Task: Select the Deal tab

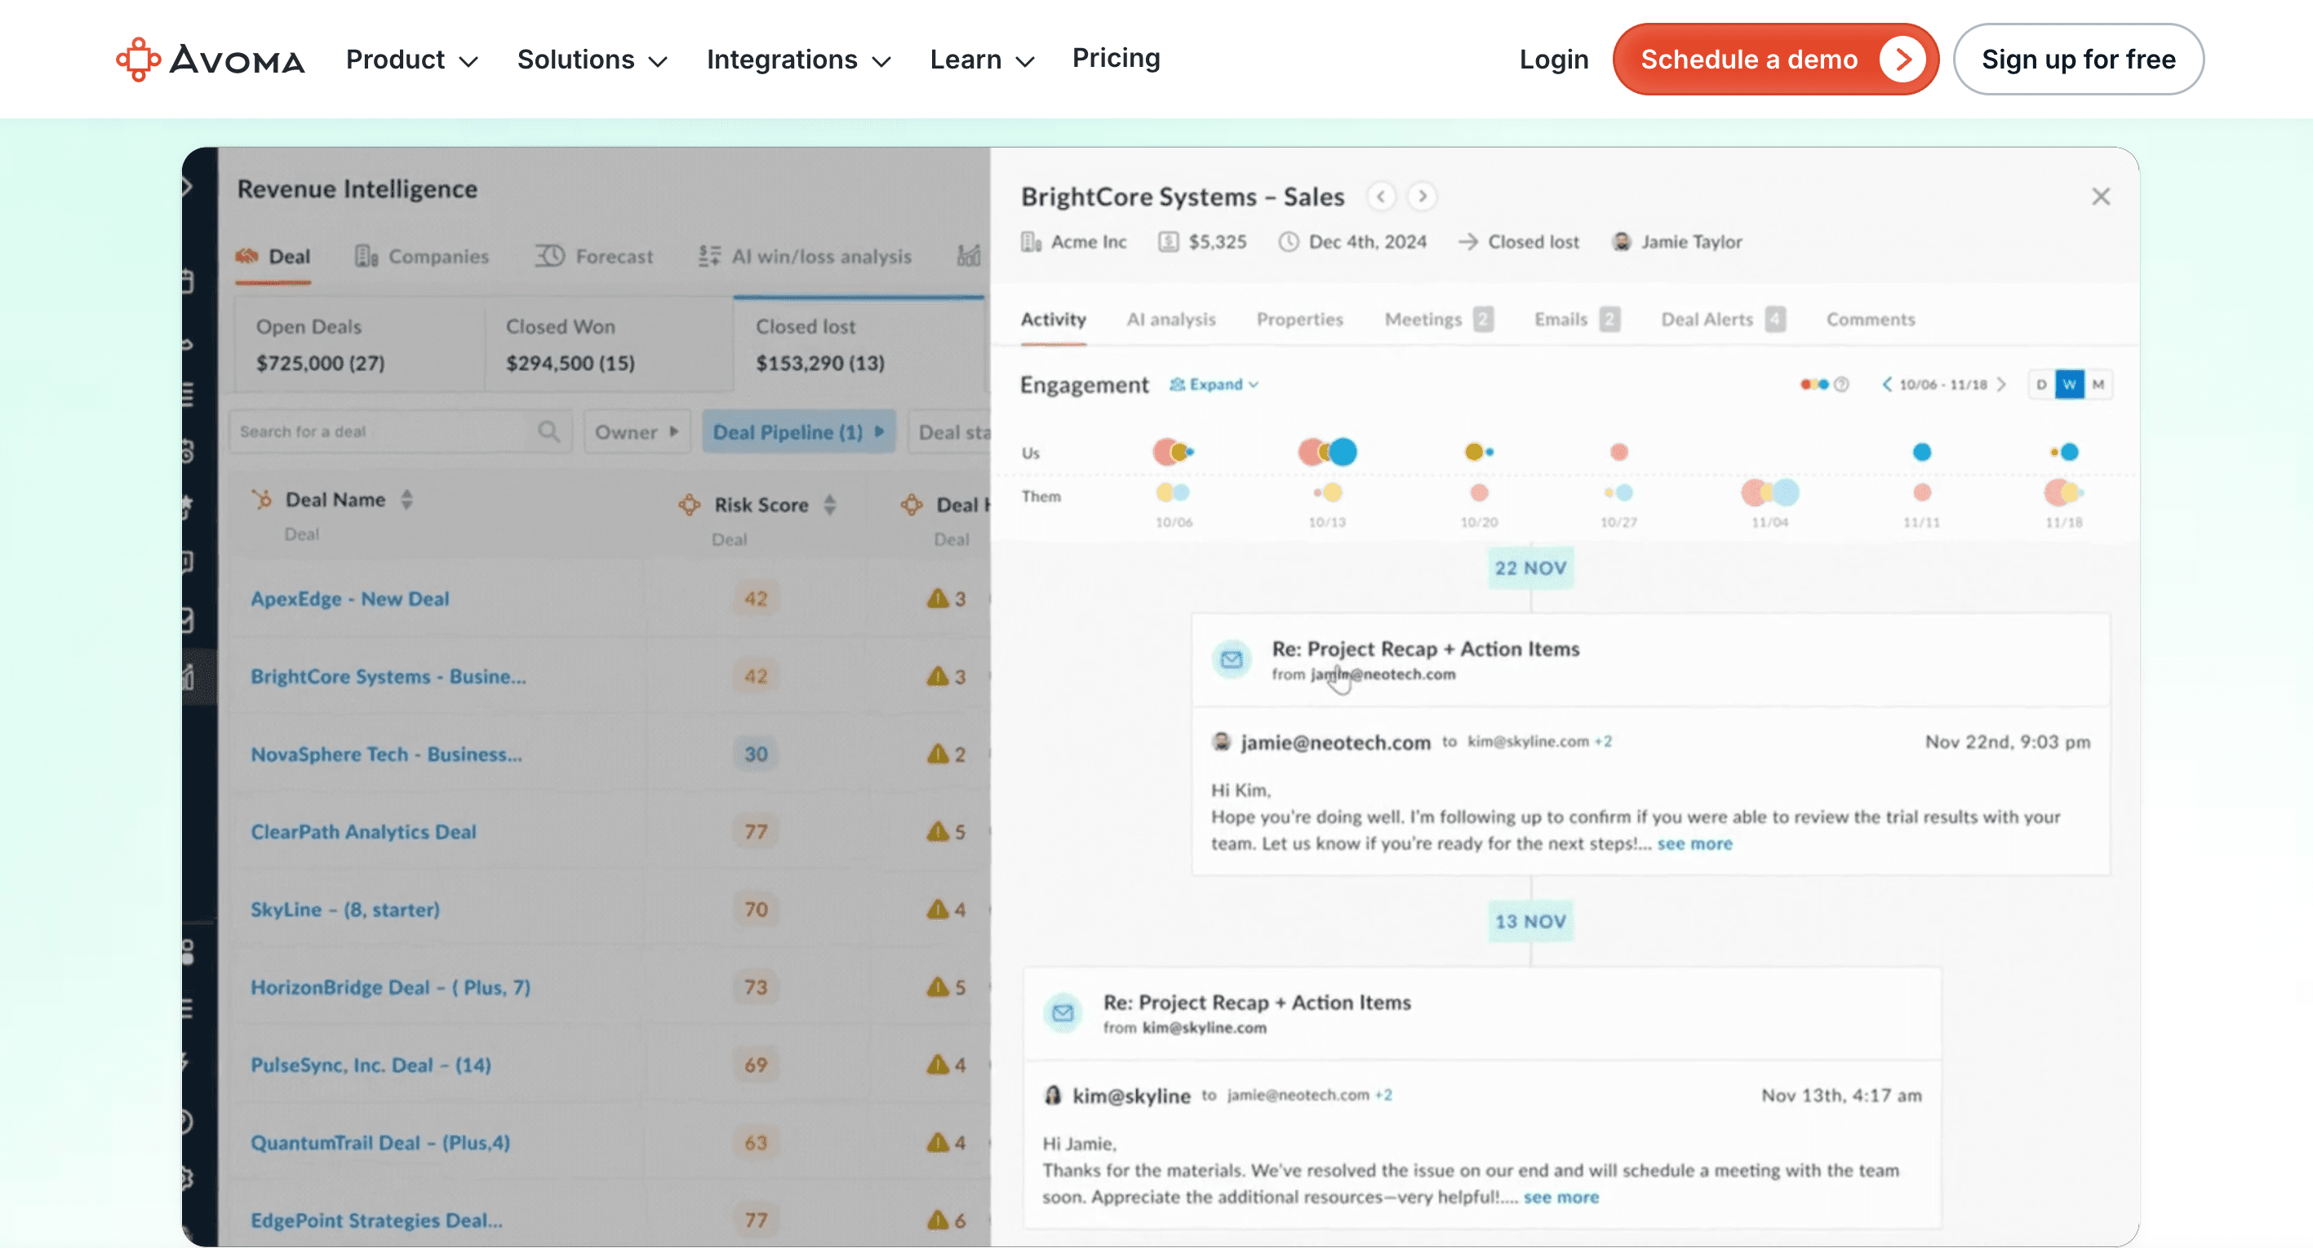Action: pyautogui.click(x=273, y=257)
